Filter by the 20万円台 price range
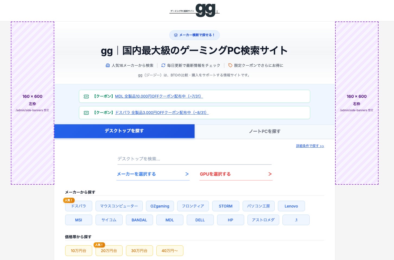394x260 pixels. [109, 251]
